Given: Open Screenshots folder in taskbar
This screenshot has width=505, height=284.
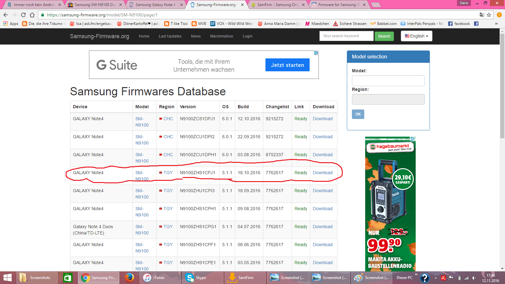Looking at the screenshot, I should click(x=37, y=278).
